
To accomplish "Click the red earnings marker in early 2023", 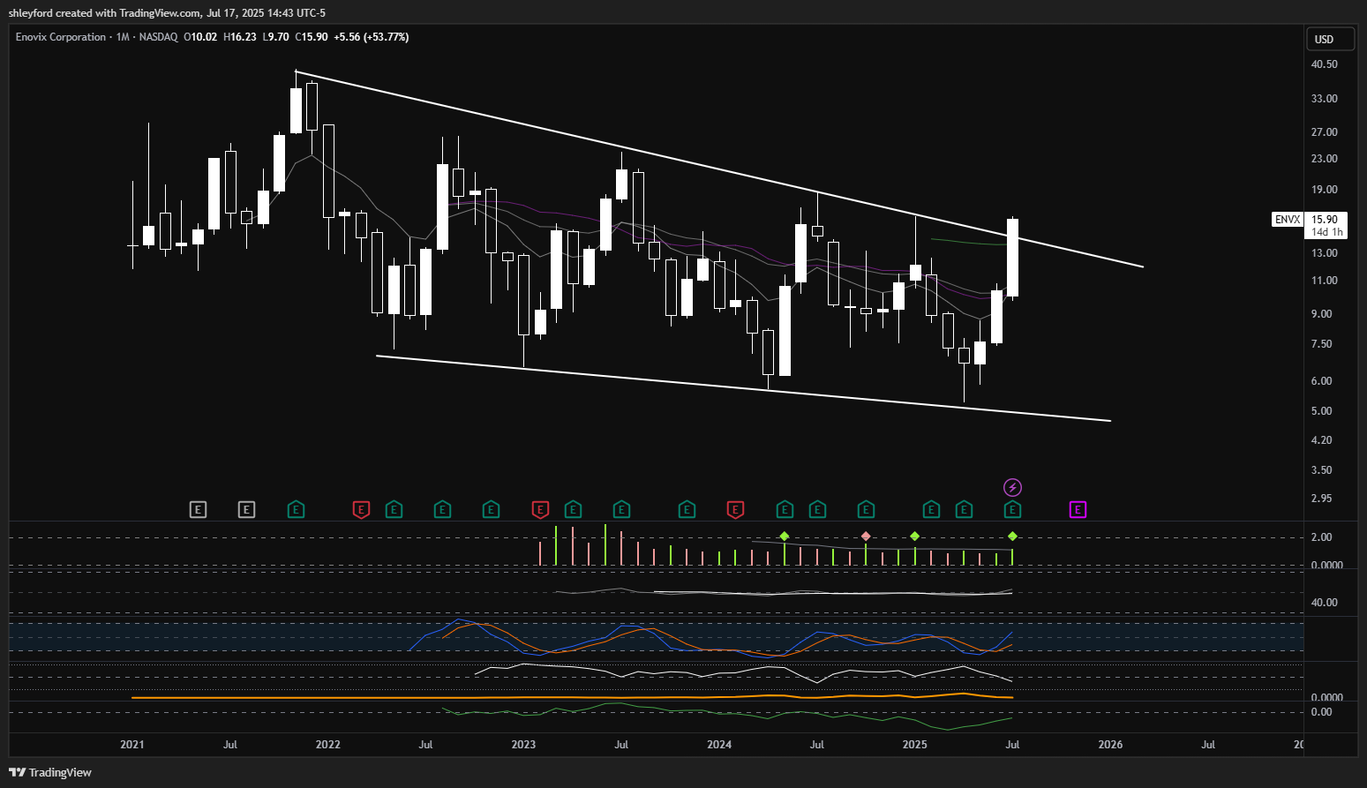I will [x=540, y=509].
